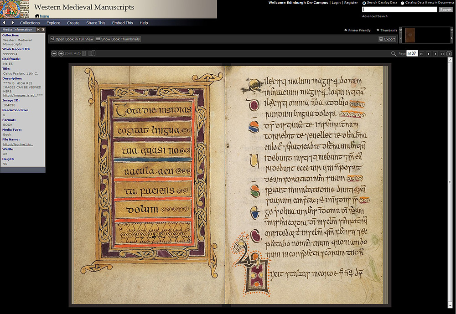The width and height of the screenshot is (456, 314).
Task: Click the home icon under site title
Action: [x=37, y=16]
